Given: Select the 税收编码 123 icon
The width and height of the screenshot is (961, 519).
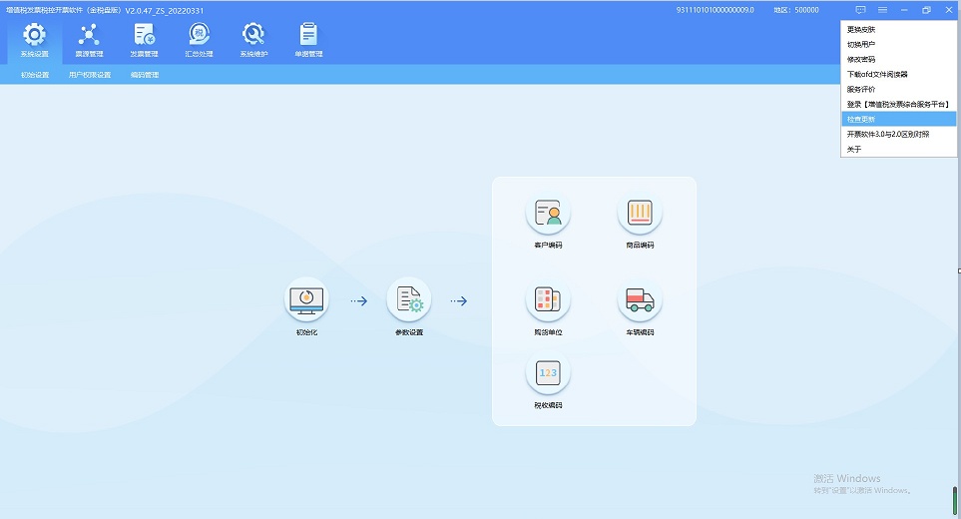Looking at the screenshot, I should (x=548, y=373).
